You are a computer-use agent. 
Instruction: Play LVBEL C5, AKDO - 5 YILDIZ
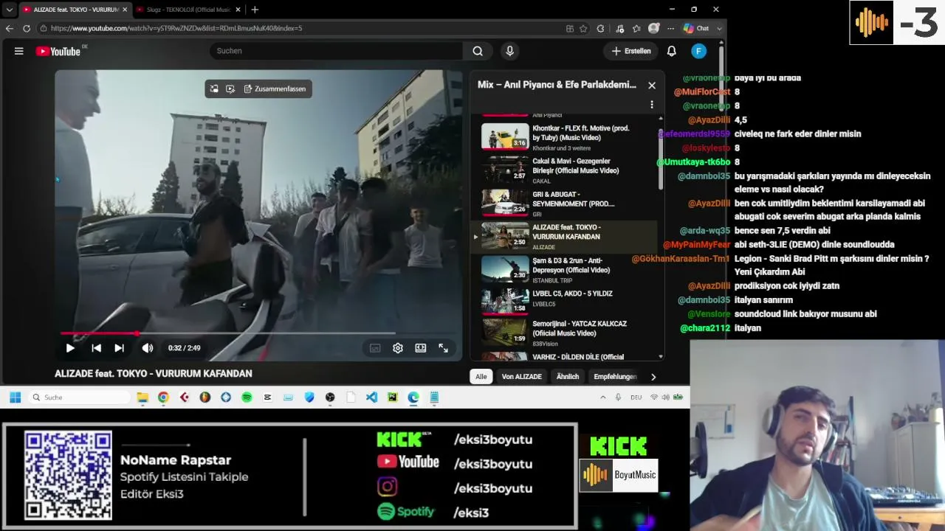pos(568,302)
